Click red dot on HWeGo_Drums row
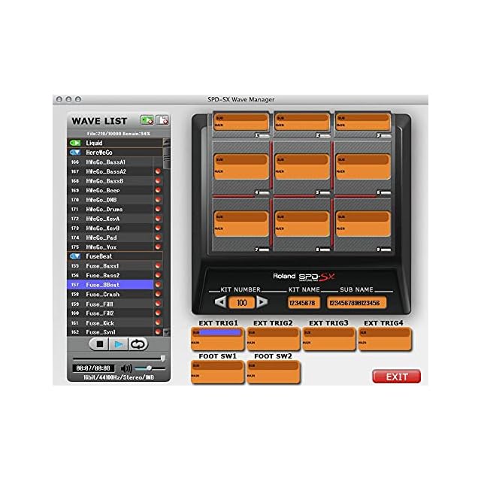Viewport: 481px width, 481px height. point(158,209)
